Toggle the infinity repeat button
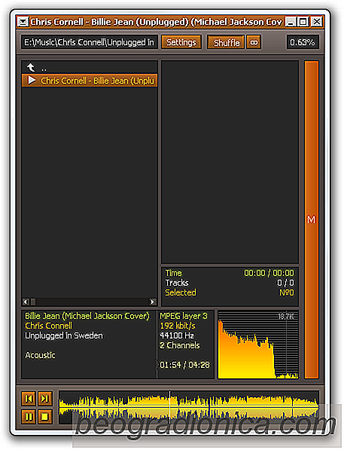This screenshot has height=450, width=344. (254, 42)
